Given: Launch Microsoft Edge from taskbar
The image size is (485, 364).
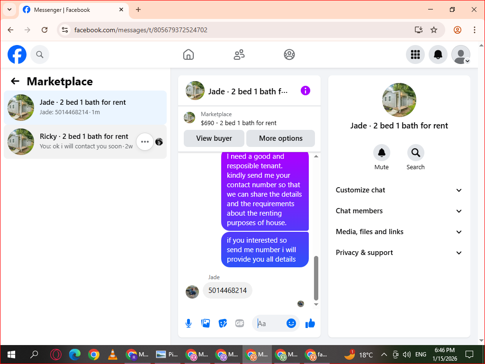Looking at the screenshot, I should click(74, 355).
